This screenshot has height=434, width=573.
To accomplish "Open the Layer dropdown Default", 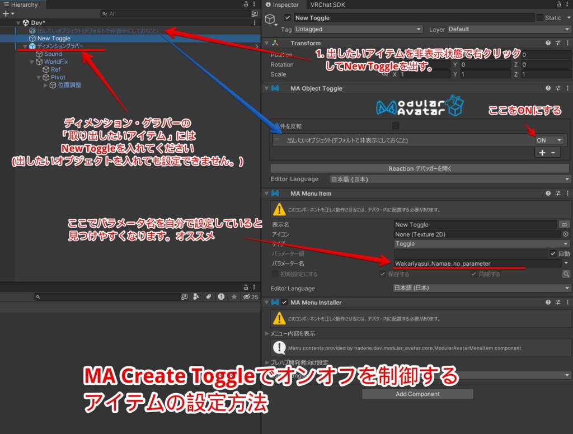I will tap(509, 29).
